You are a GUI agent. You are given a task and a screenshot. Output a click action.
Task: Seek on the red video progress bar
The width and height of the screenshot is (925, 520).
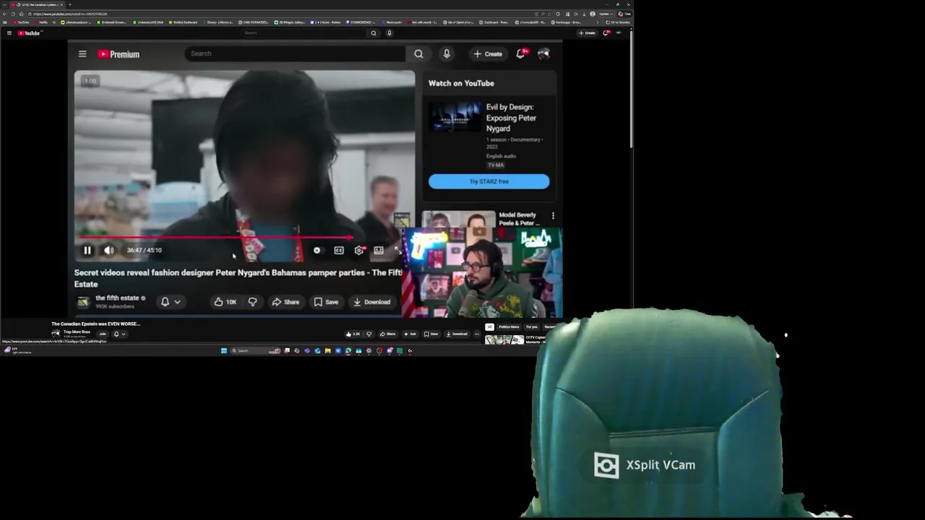point(244,238)
